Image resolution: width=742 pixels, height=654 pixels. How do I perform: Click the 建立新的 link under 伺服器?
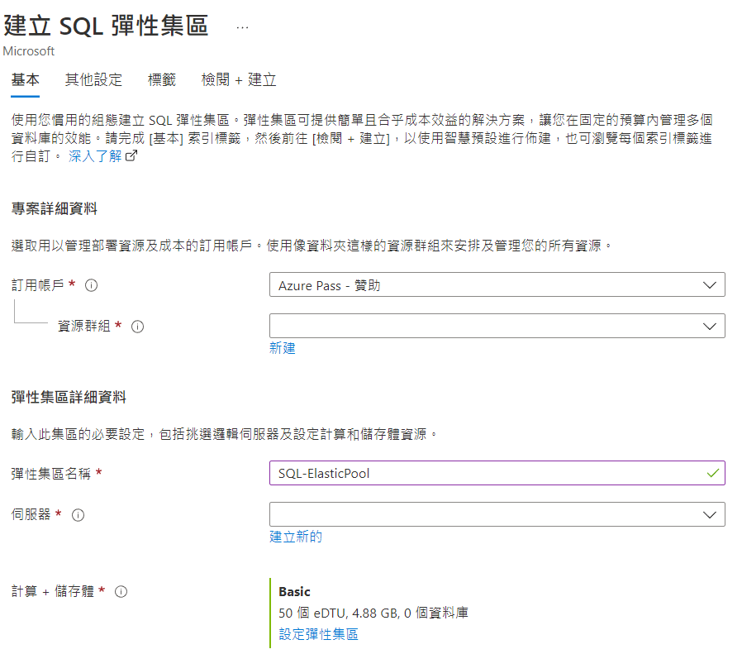[295, 537]
